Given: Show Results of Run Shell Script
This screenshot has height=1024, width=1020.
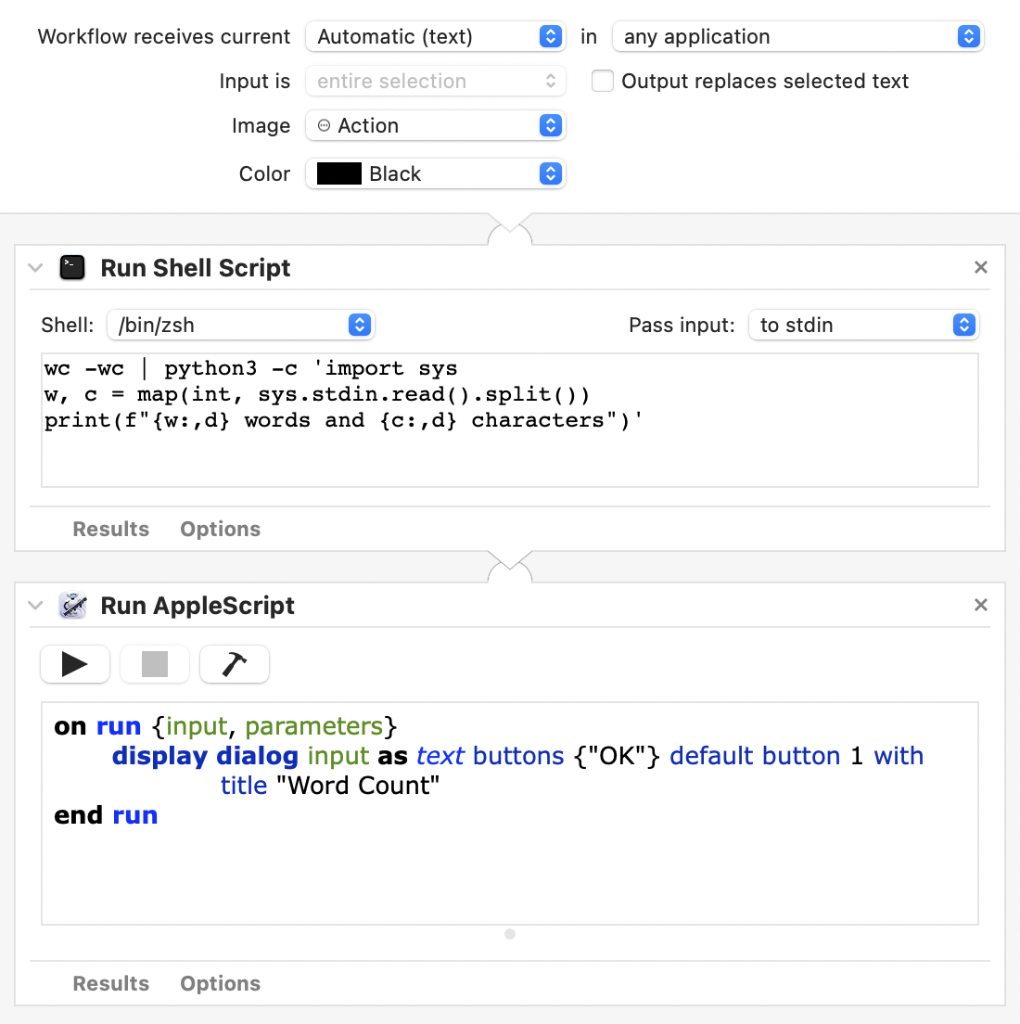Looking at the screenshot, I should click(111, 529).
